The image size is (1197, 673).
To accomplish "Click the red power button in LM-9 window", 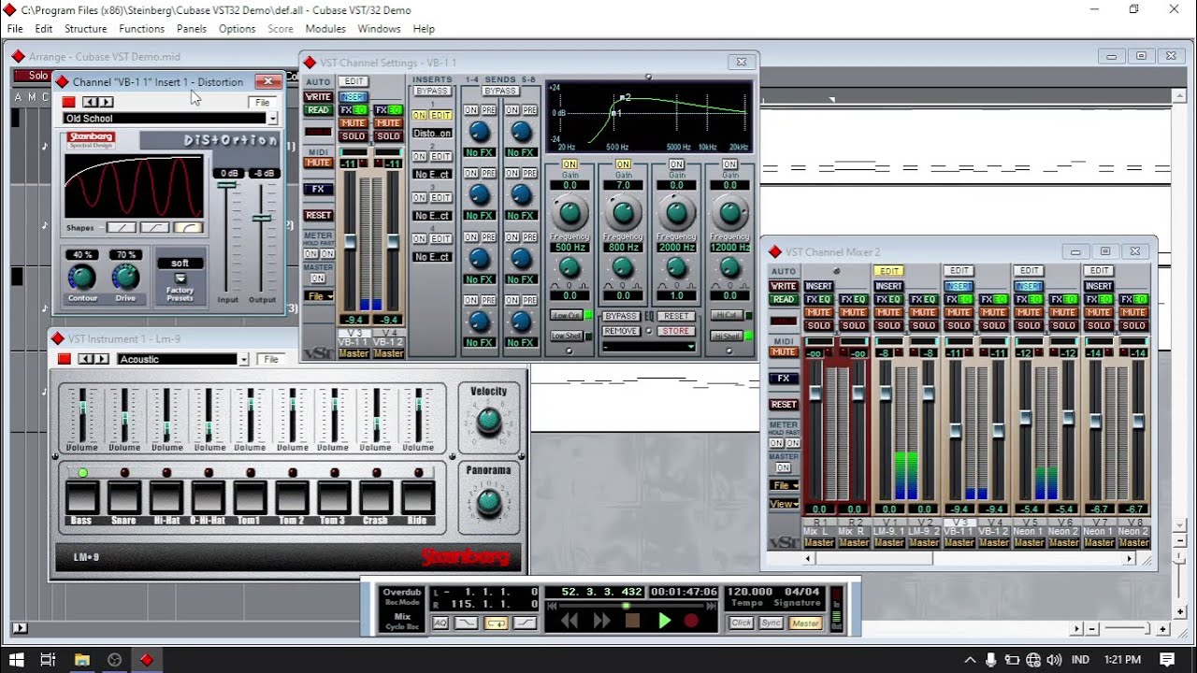I will click(x=65, y=359).
